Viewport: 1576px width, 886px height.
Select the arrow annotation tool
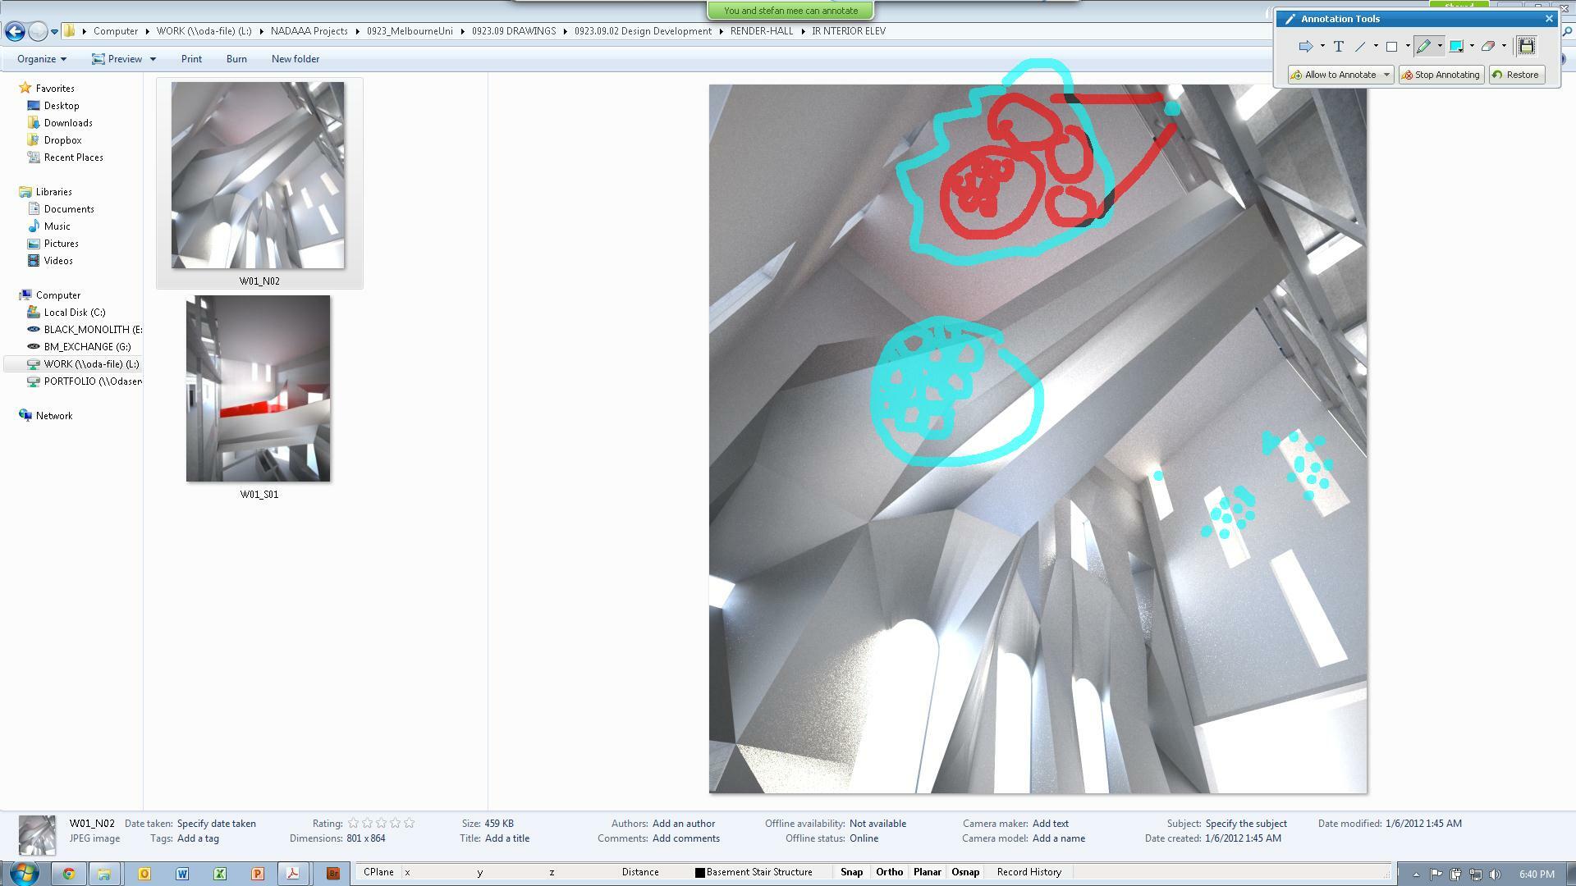pos(1305,47)
